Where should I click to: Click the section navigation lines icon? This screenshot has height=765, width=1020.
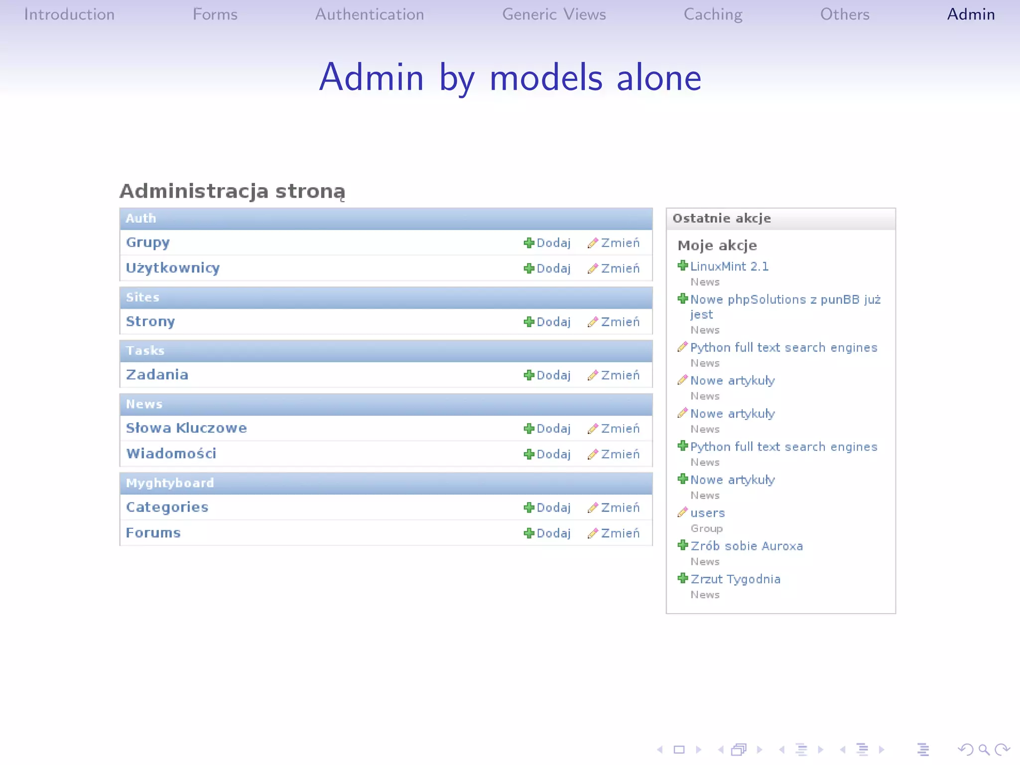(x=862, y=749)
